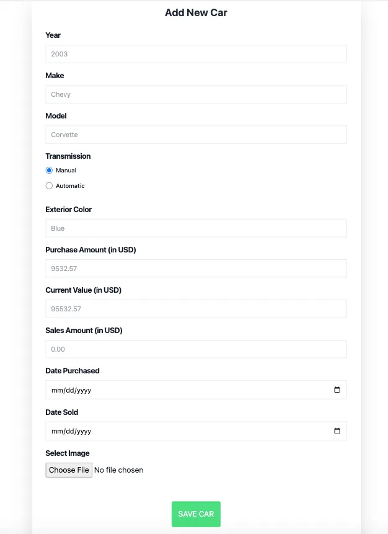Click the Purchase Amount input field

[x=196, y=269]
